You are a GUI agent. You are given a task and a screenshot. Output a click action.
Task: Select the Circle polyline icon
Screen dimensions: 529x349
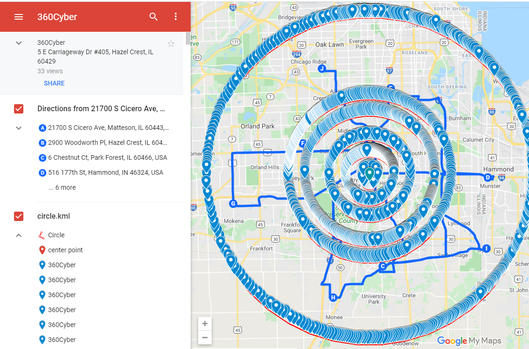(43, 235)
